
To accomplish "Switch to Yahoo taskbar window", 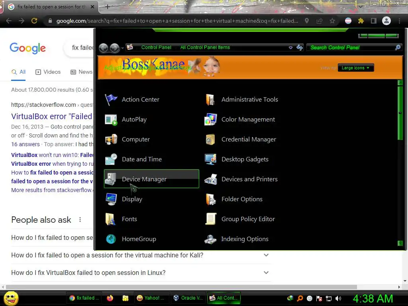I will pyautogui.click(x=152, y=298).
